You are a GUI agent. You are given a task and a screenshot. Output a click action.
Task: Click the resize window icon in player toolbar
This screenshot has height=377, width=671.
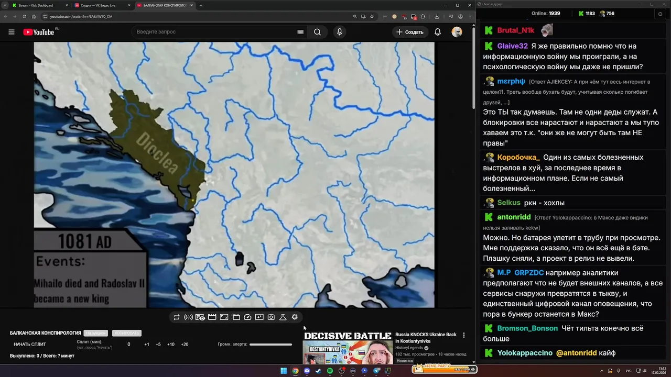224,317
